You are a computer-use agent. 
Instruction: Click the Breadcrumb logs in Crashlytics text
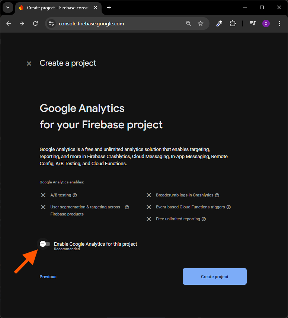[185, 195]
